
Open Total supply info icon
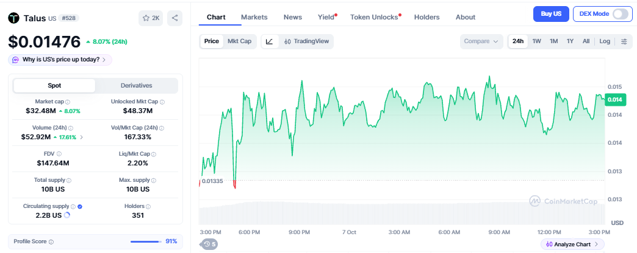coord(69,180)
